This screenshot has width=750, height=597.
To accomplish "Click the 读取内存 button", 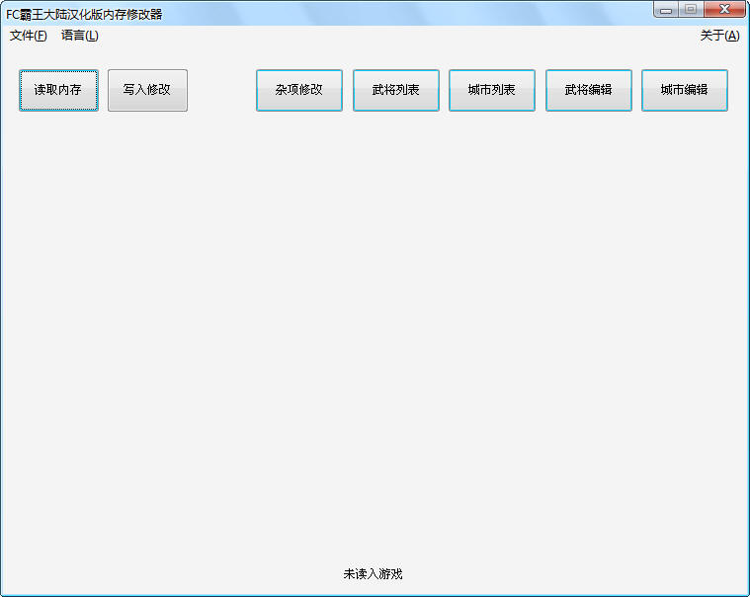I will 58,90.
